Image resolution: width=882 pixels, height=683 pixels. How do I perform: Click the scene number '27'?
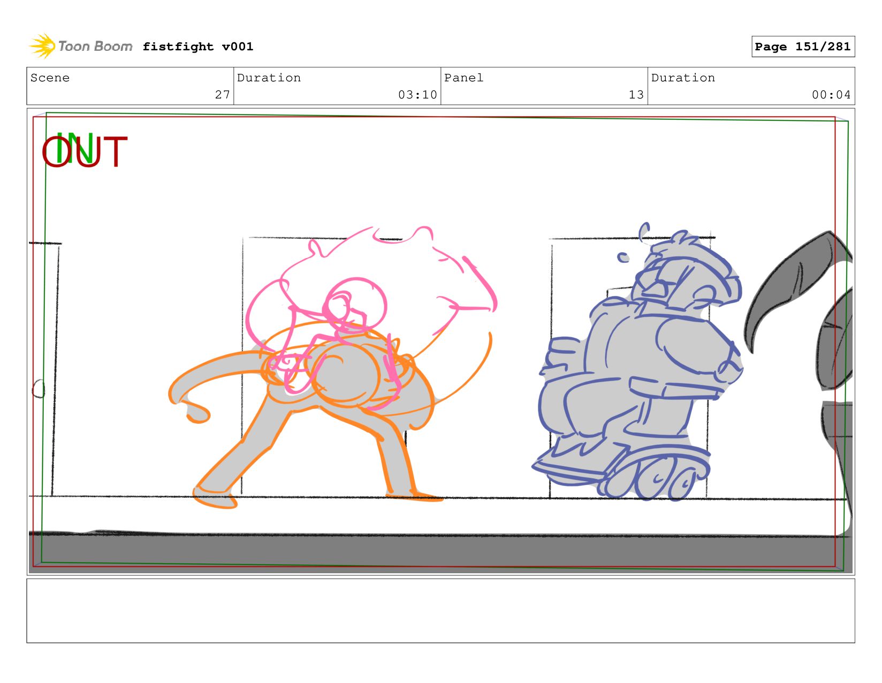coord(223,95)
